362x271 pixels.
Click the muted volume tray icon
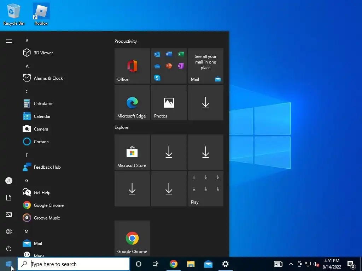[316, 264]
